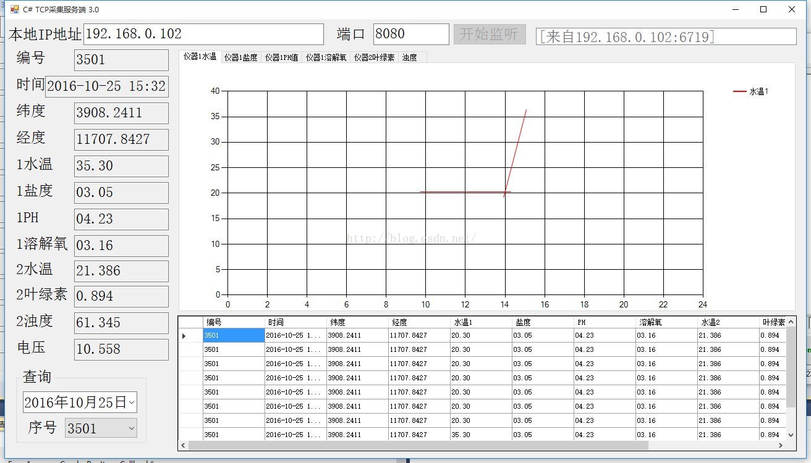Click the 1溶解氧 field showing 03.16
The height and width of the screenshot is (463, 811).
click(121, 246)
